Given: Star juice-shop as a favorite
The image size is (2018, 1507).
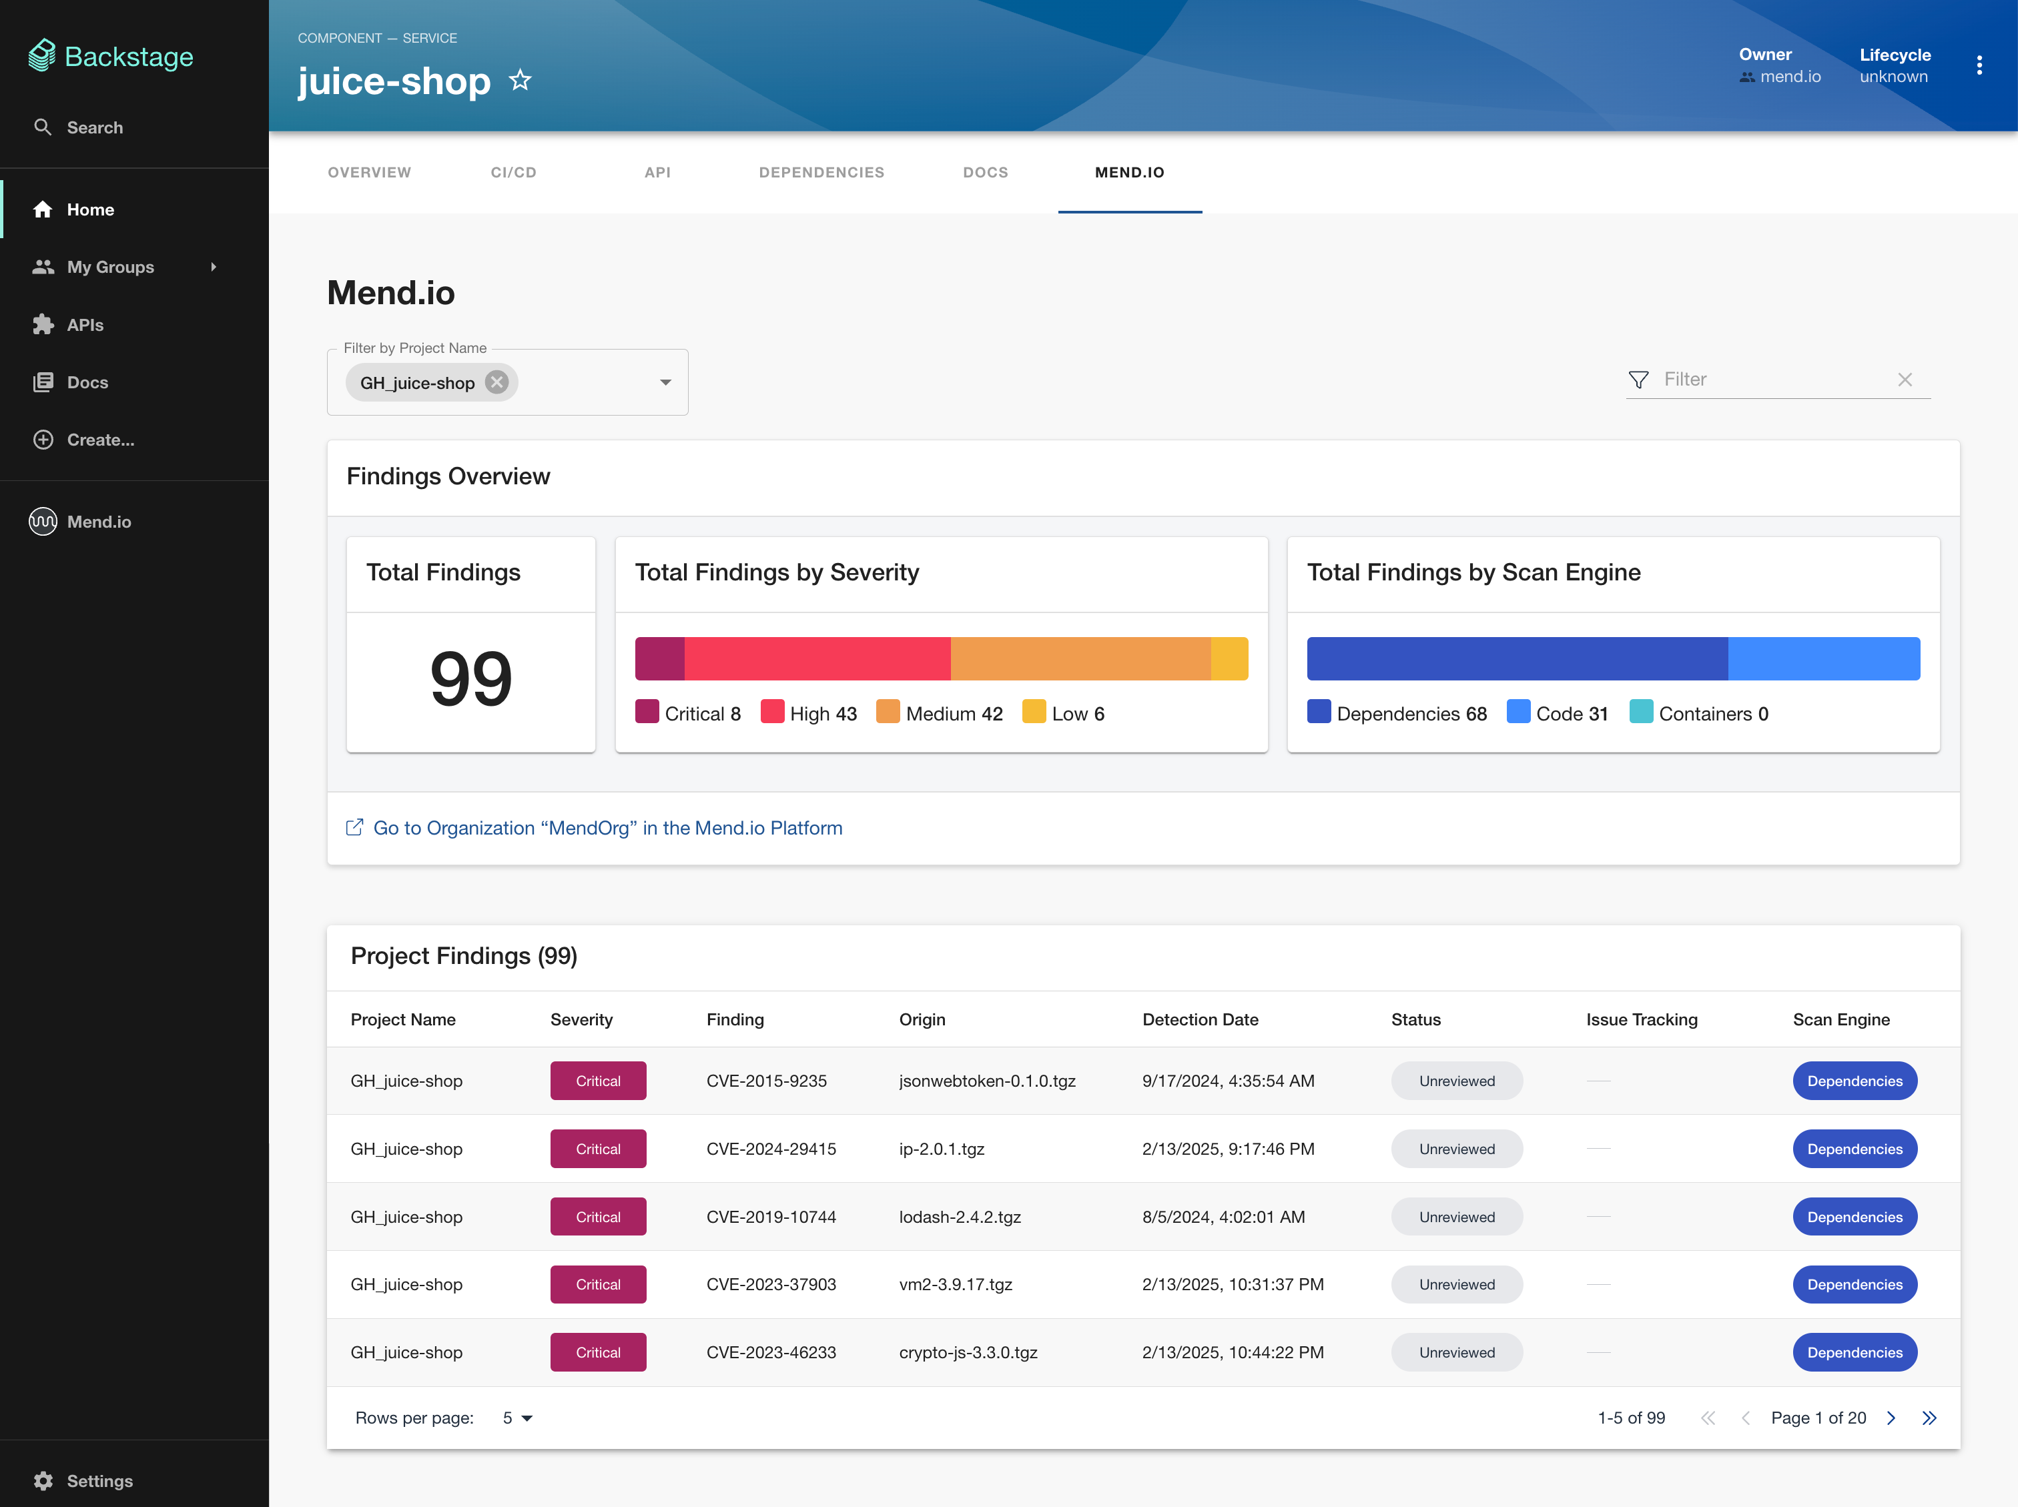Looking at the screenshot, I should pyautogui.click(x=520, y=81).
